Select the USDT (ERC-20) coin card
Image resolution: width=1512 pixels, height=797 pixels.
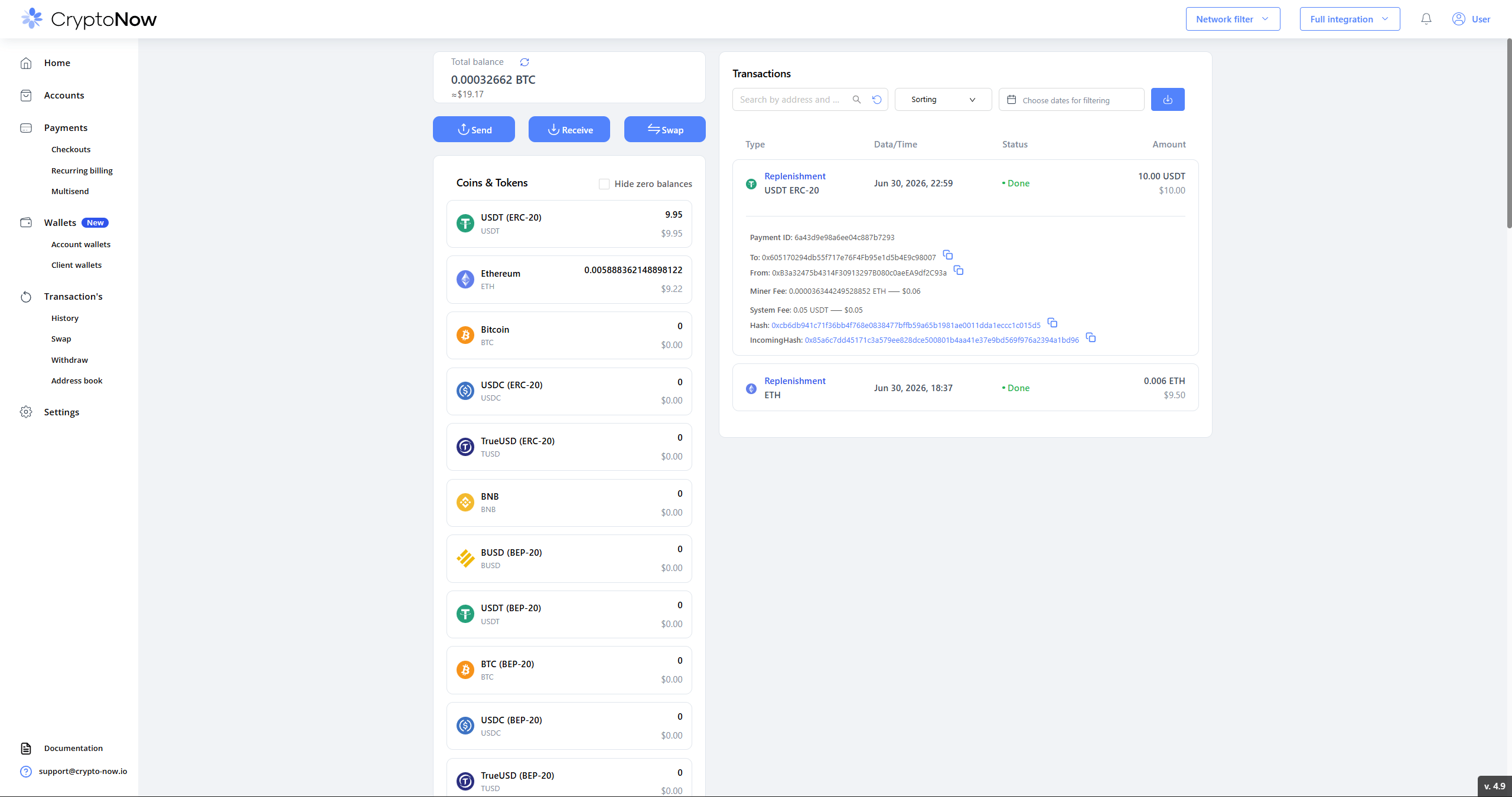tap(569, 224)
